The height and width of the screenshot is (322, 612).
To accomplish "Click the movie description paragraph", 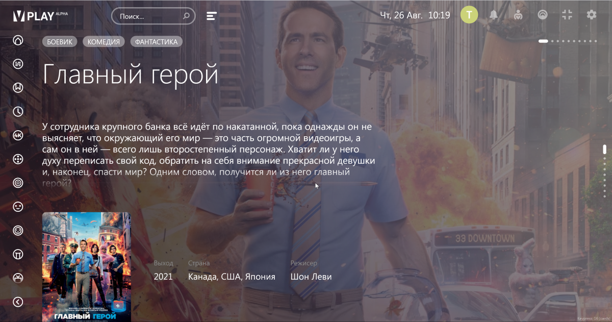I will [x=209, y=154].
